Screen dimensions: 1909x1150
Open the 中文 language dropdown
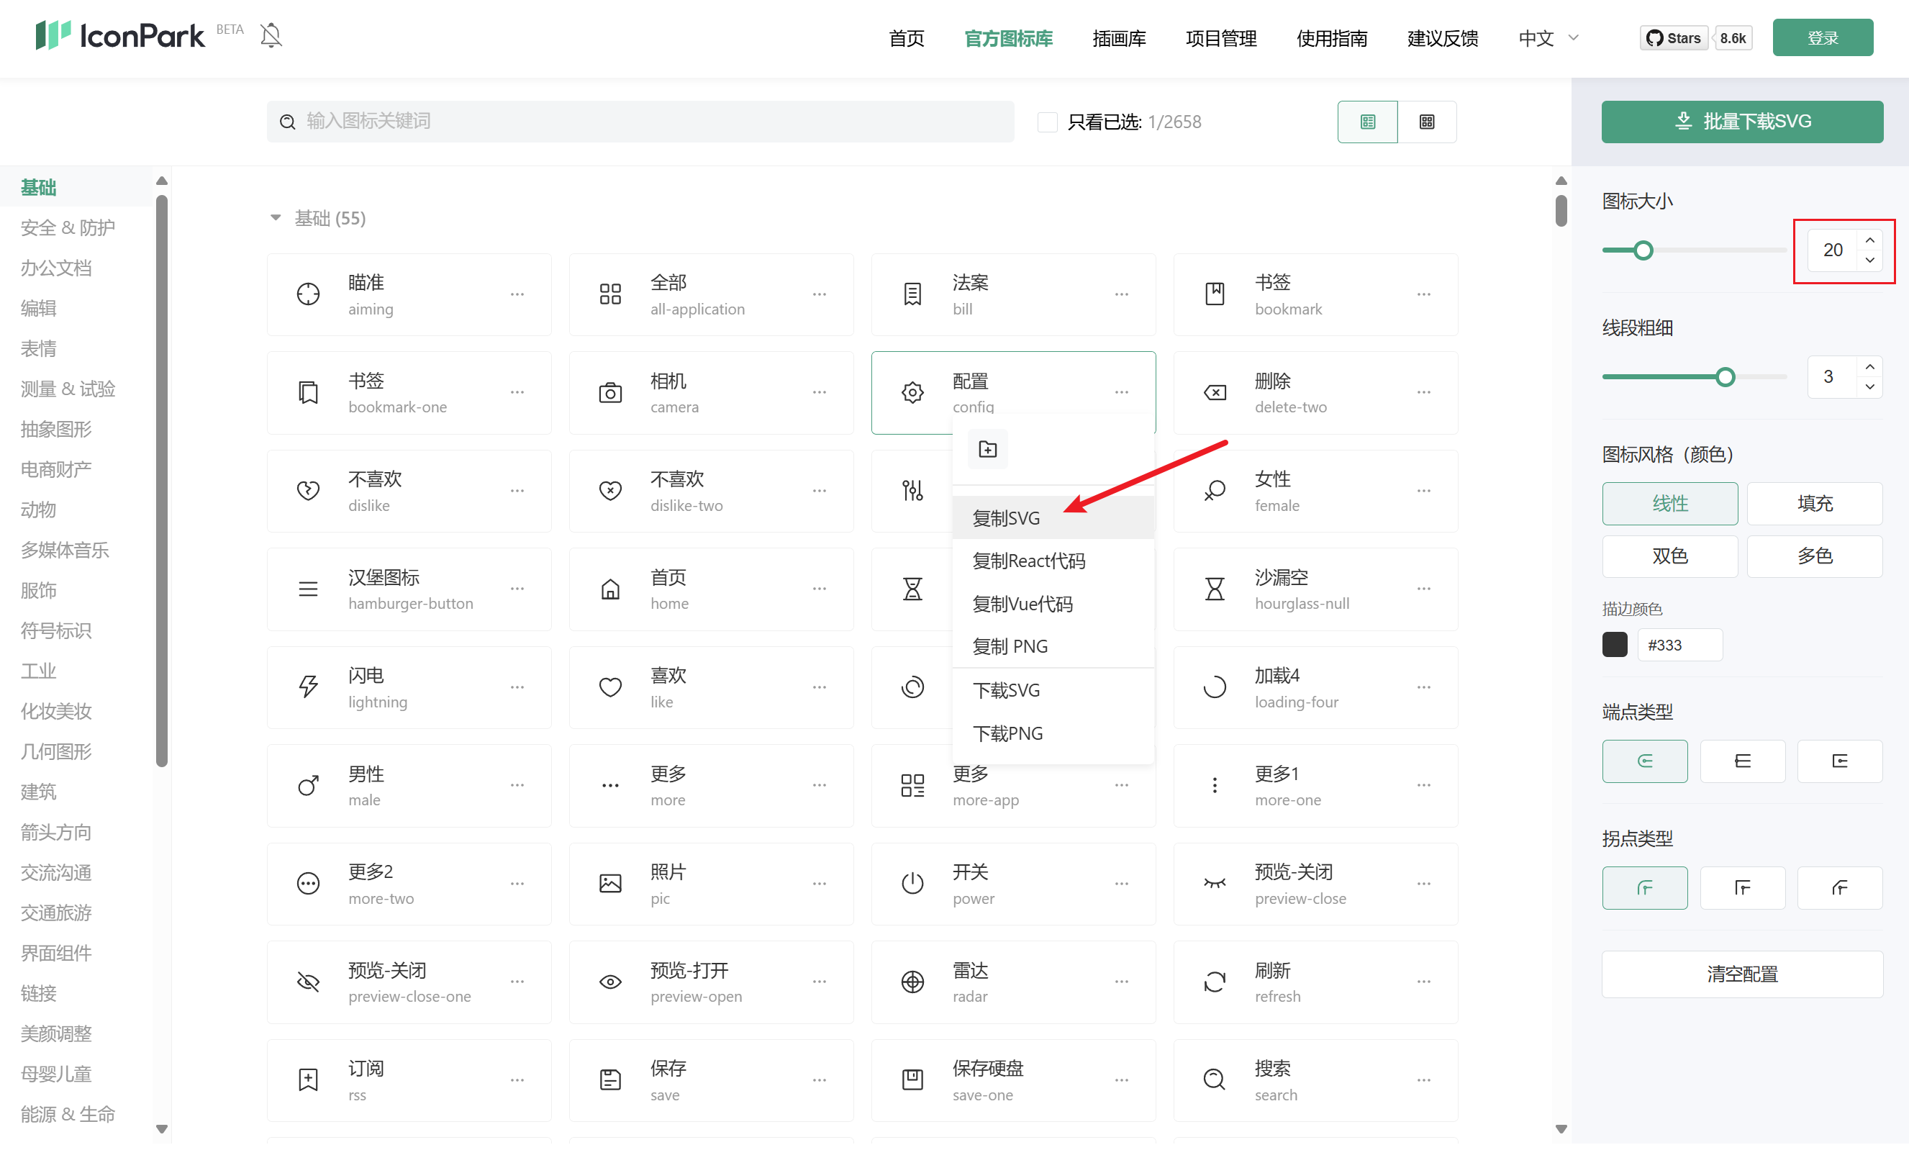tap(1547, 38)
